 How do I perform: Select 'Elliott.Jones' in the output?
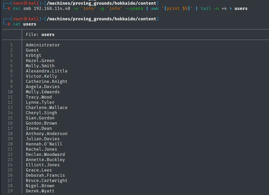pyautogui.click(x=43, y=165)
